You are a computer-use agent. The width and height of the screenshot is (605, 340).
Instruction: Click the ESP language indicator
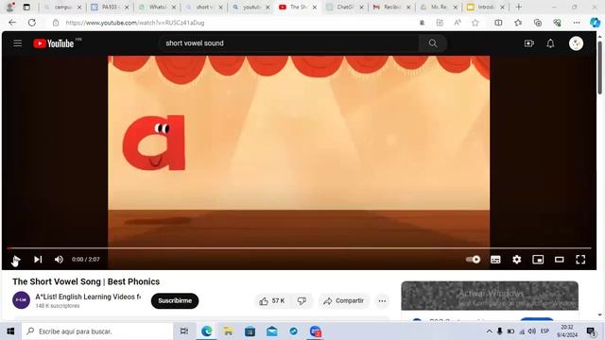click(x=544, y=331)
